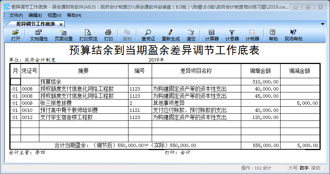Click 查凭证 voucher lookup icon
Image resolution: width=330 pixels, height=174 pixels.
click(x=148, y=35)
